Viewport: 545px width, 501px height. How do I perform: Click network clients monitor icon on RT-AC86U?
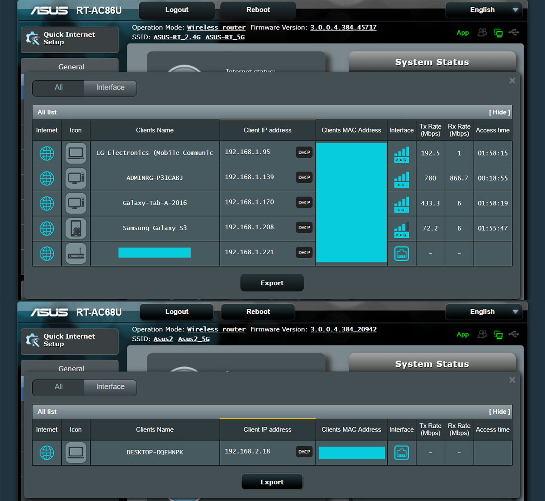(498, 33)
